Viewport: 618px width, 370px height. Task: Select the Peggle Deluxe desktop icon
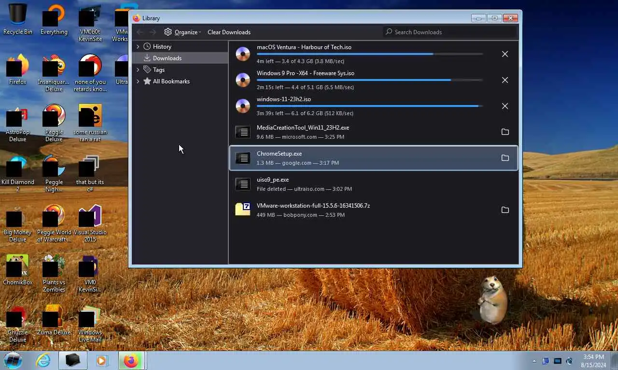[x=54, y=123]
